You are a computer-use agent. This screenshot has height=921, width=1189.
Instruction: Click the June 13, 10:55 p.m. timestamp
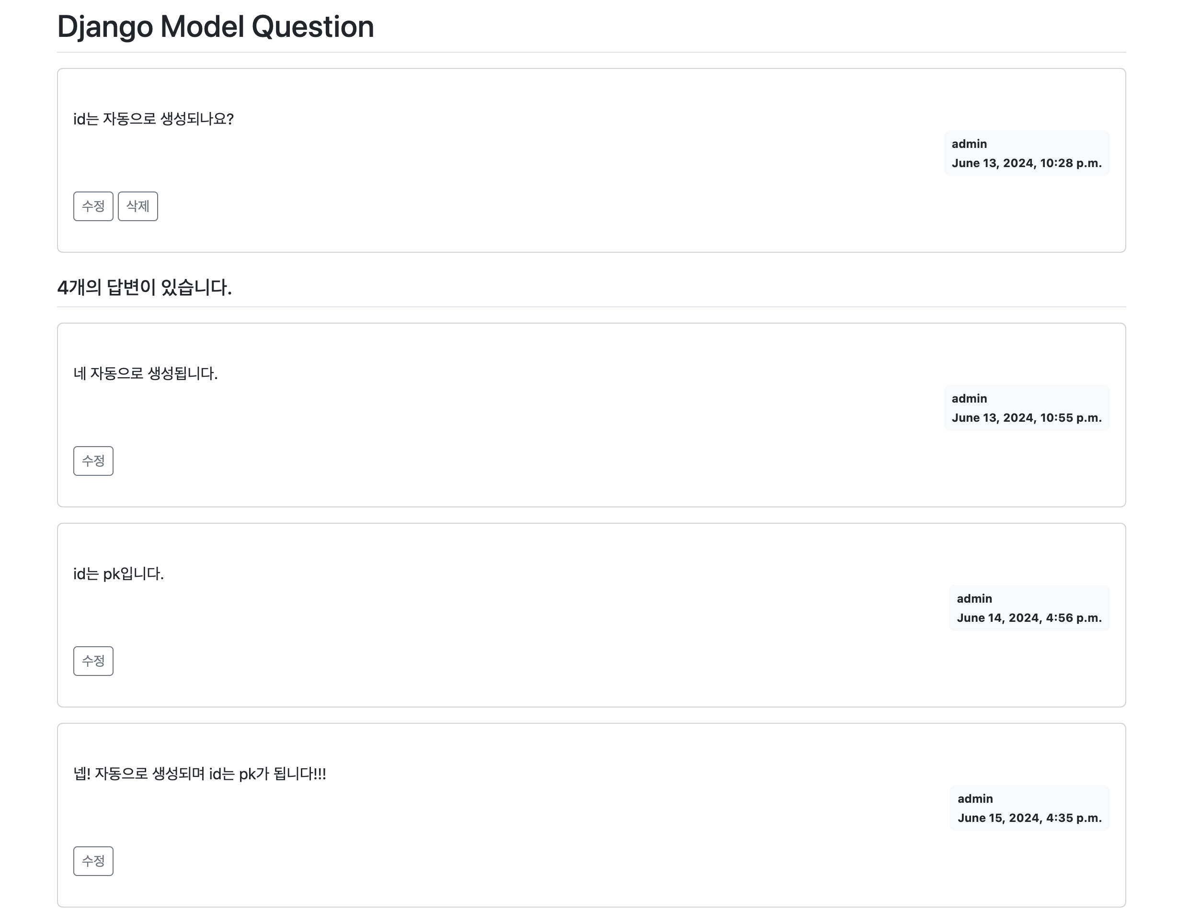pos(1027,417)
